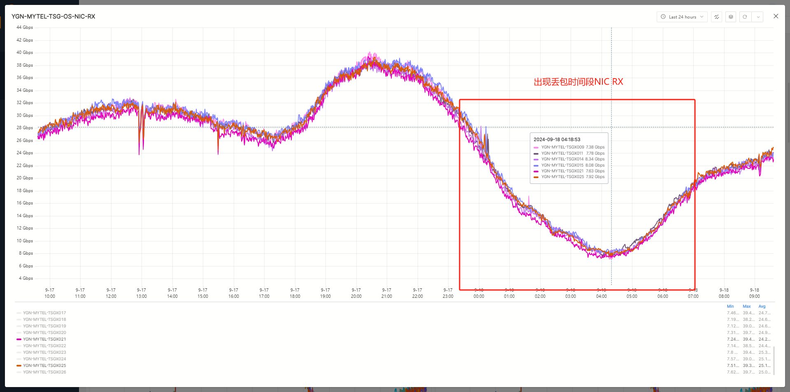Expand the refresh interval dropdown arrow
Screen dimensions: 790x392
click(758, 17)
